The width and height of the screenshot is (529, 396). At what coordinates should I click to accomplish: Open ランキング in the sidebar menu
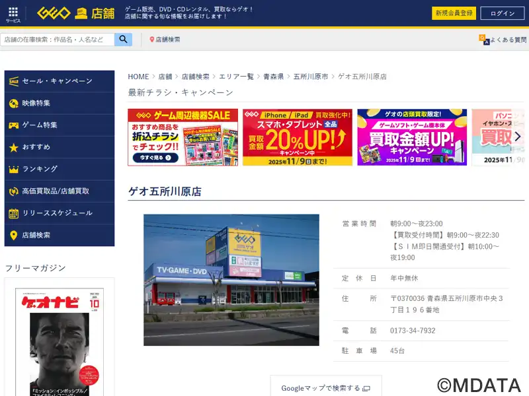[x=60, y=169]
